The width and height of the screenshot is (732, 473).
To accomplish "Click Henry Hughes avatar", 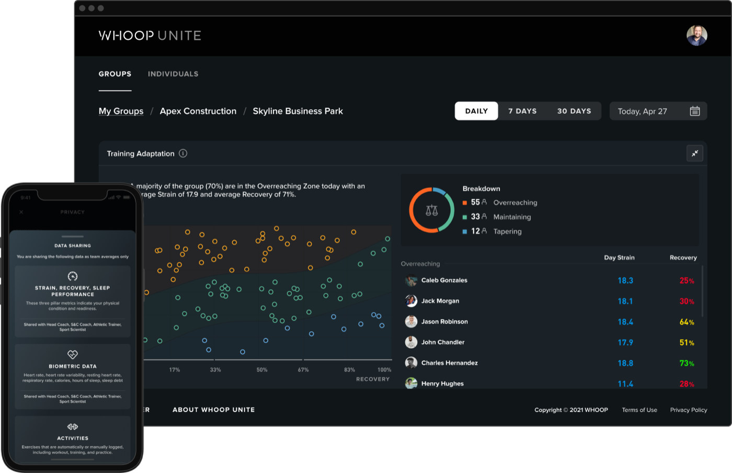I will click(411, 383).
